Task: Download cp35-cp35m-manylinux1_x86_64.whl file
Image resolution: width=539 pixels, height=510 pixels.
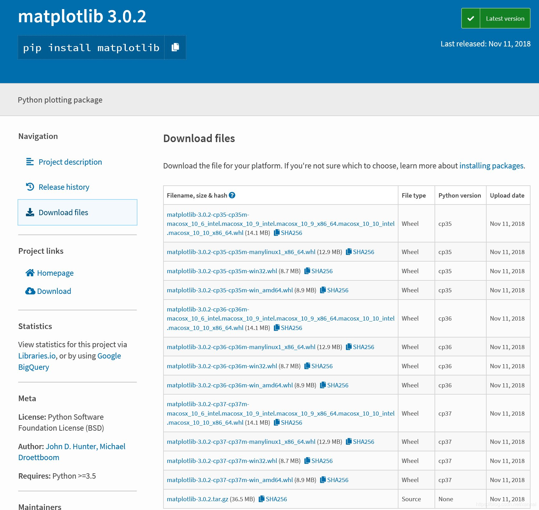Action: click(241, 252)
